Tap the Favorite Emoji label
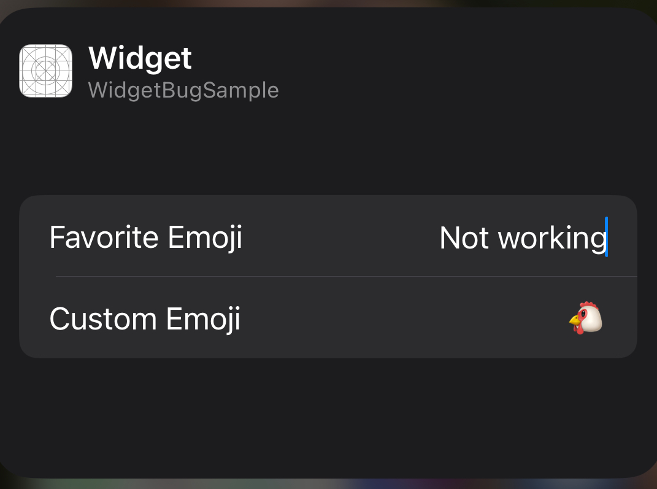This screenshot has width=657, height=489. (x=145, y=237)
